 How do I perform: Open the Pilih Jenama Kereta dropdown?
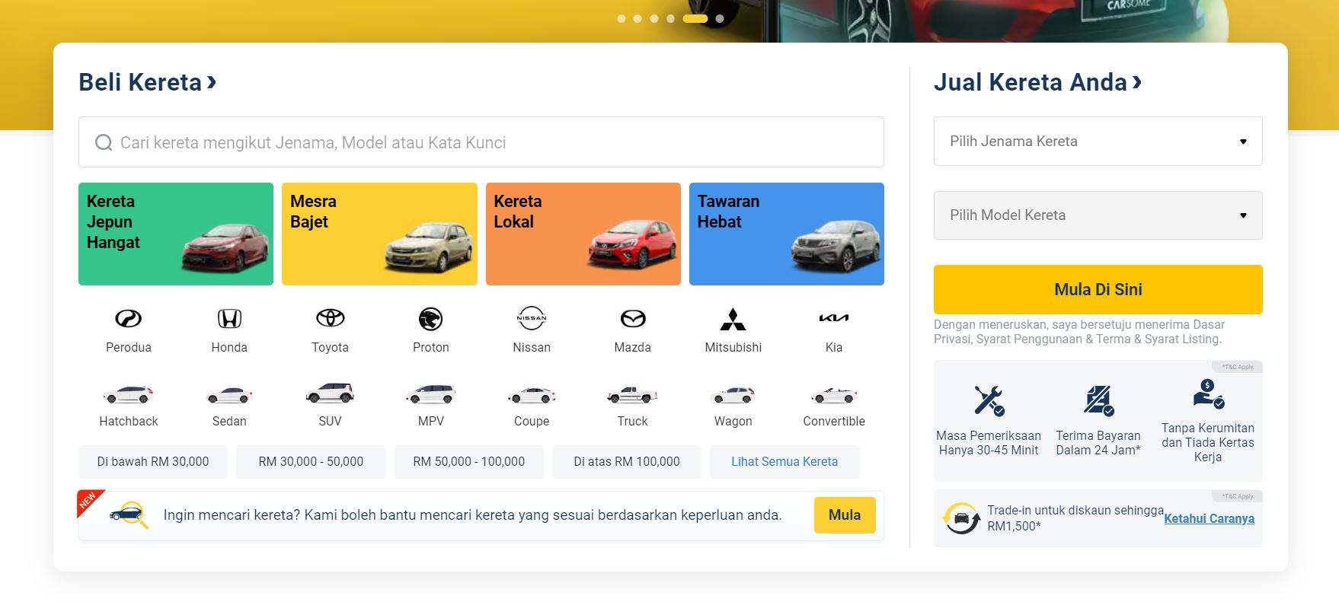[x=1098, y=142]
